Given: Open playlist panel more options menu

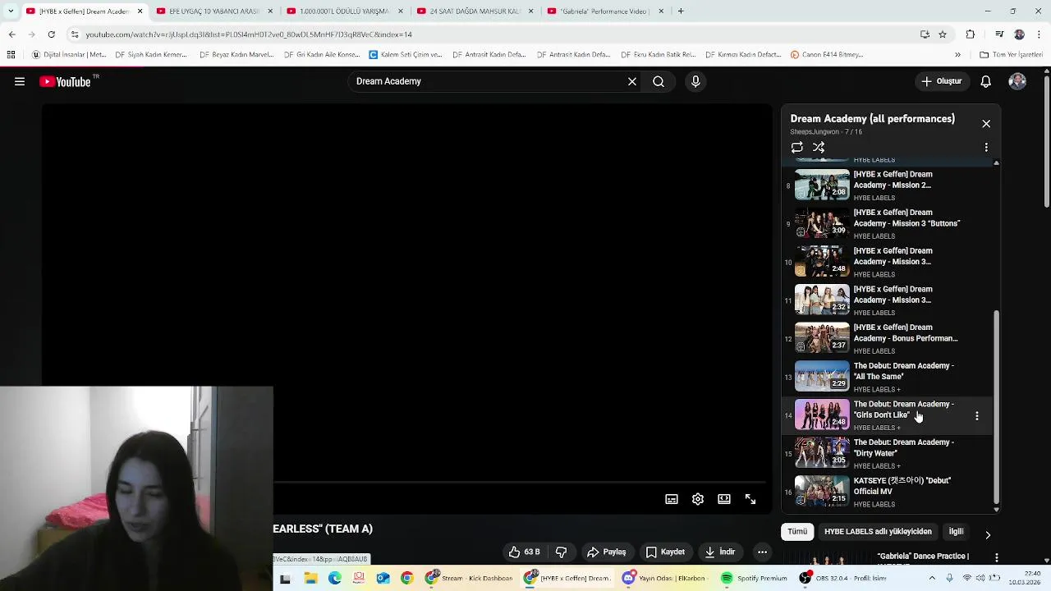Looking at the screenshot, I should tap(986, 148).
